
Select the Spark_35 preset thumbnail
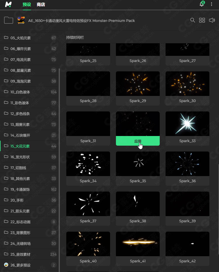pos(138,164)
